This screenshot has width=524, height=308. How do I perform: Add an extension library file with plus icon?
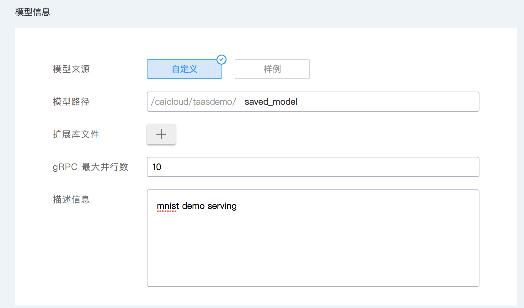[x=161, y=134]
